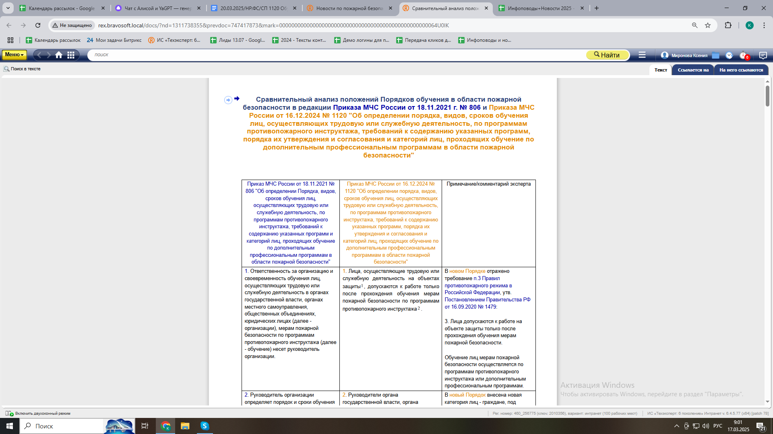The height and width of the screenshot is (434, 773).
Task: Close the Сравнительный анализ browser tab
Action: [486, 8]
